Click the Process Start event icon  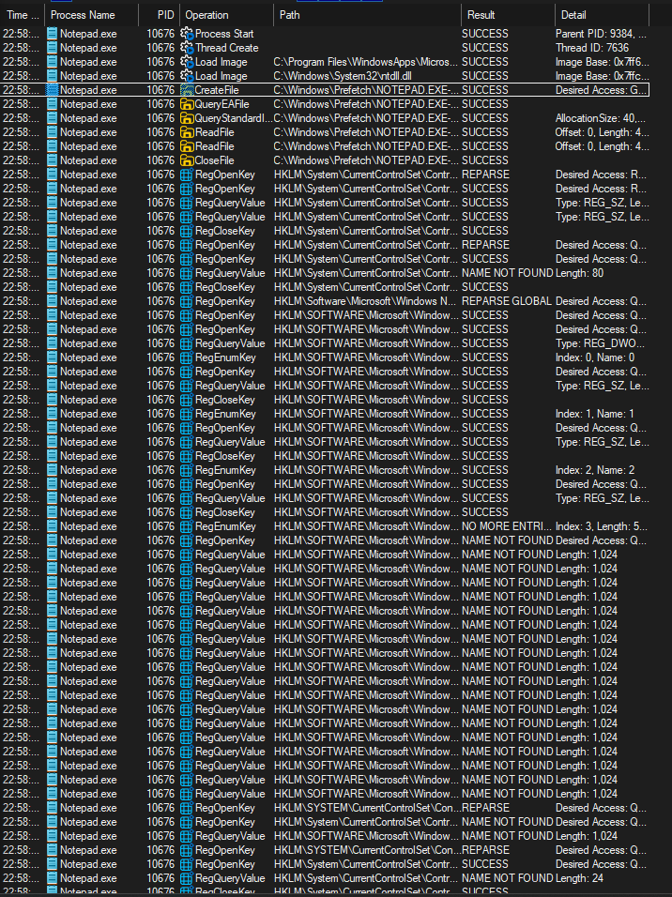(187, 34)
